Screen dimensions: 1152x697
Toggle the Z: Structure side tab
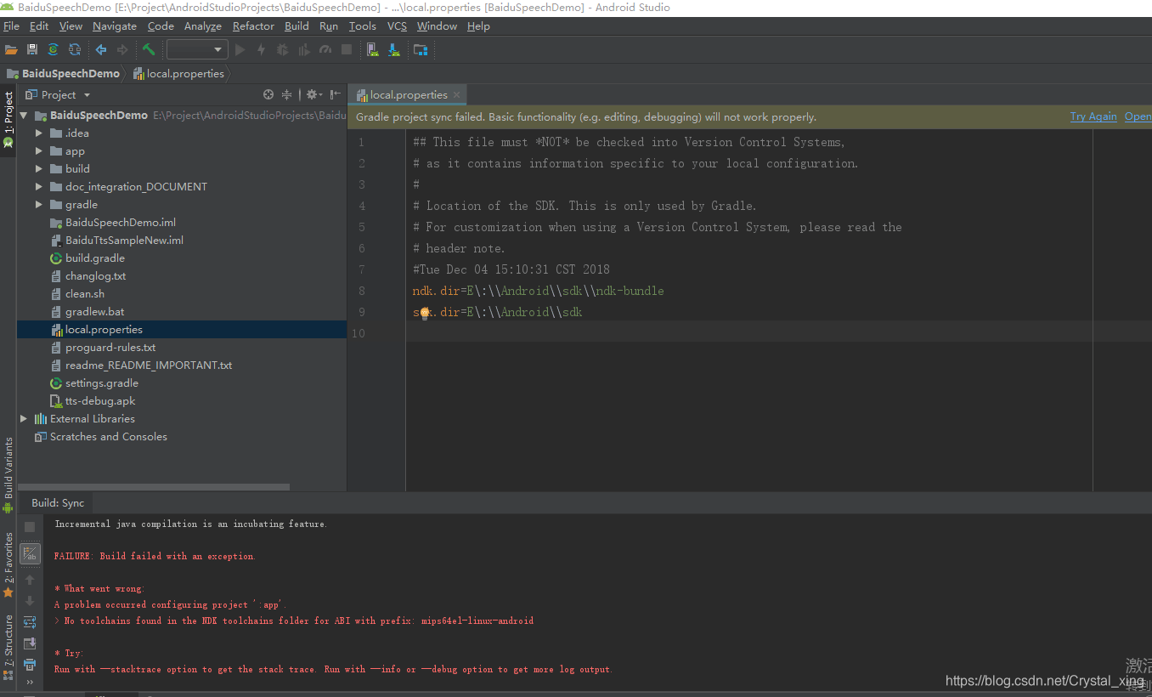tap(8, 647)
